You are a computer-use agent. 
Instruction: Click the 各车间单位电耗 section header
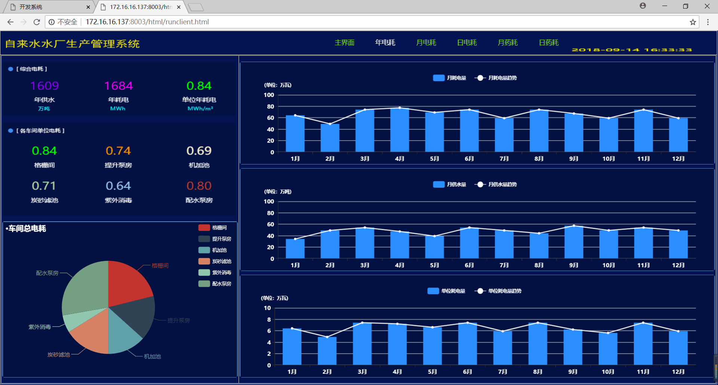point(40,131)
